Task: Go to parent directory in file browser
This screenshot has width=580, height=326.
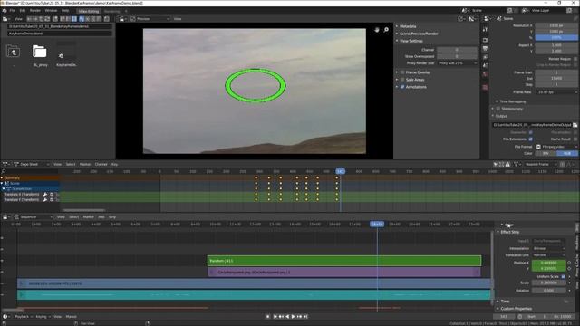Action: (x=14, y=52)
